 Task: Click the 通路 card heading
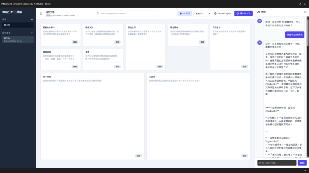[x=87, y=52]
